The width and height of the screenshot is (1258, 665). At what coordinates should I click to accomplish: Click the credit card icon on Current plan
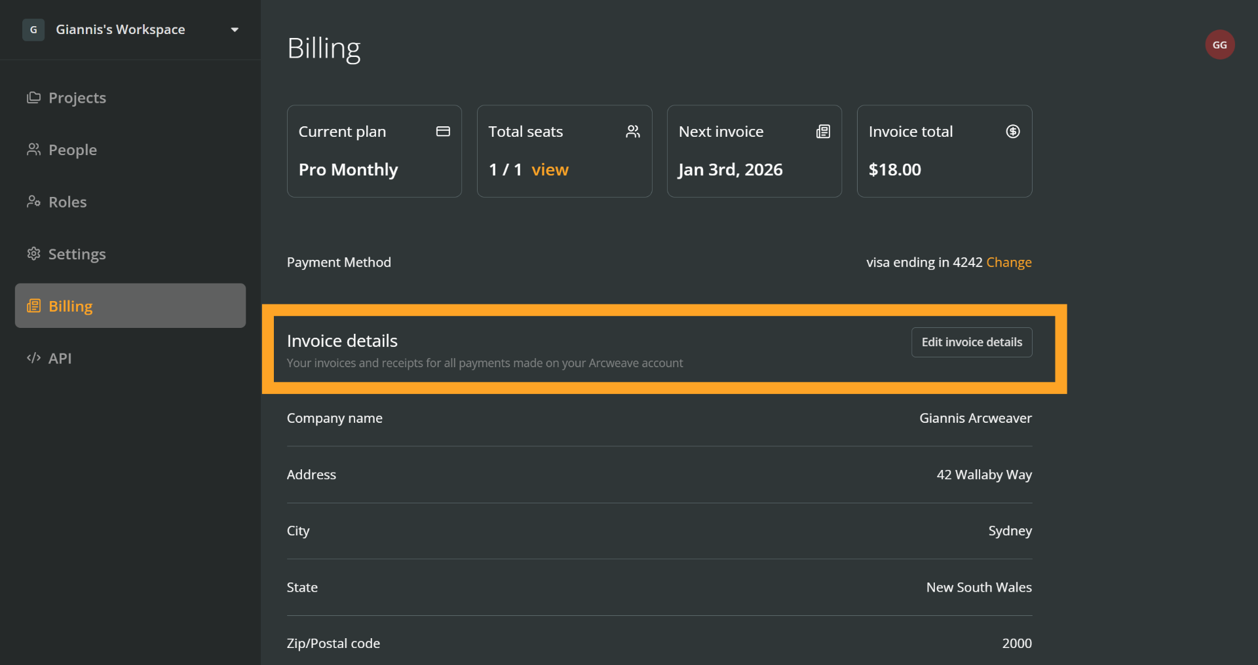click(x=443, y=132)
